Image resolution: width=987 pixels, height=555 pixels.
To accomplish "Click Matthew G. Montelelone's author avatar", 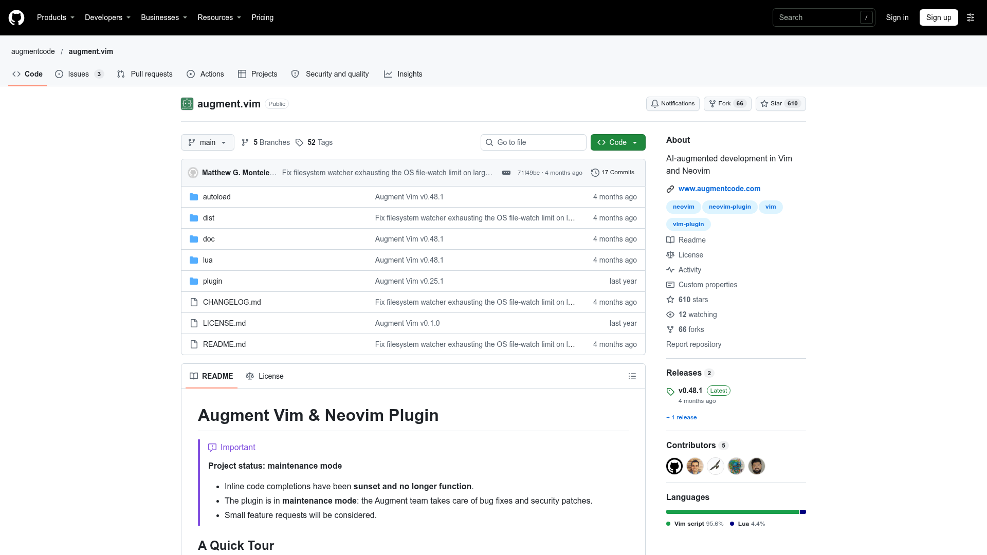I will coord(193,173).
